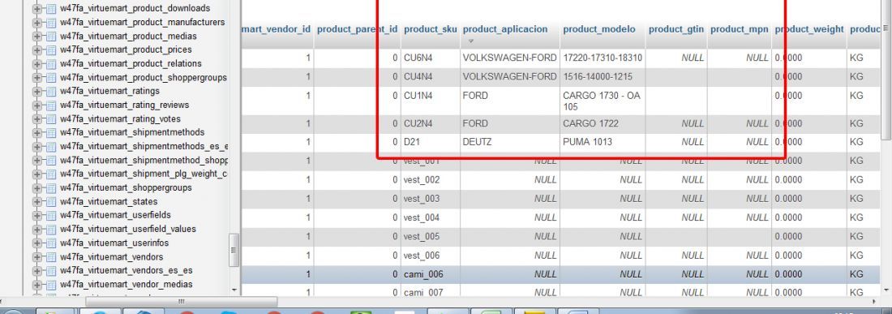Click table icon beside w47fa_virtuemart_userfield_values
Image resolution: width=892 pixels, height=314 pixels.
[x=50, y=230]
